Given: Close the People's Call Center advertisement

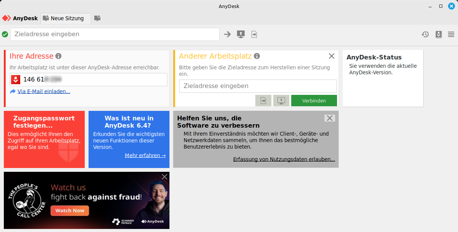Looking at the screenshot, I should tap(164, 177).
